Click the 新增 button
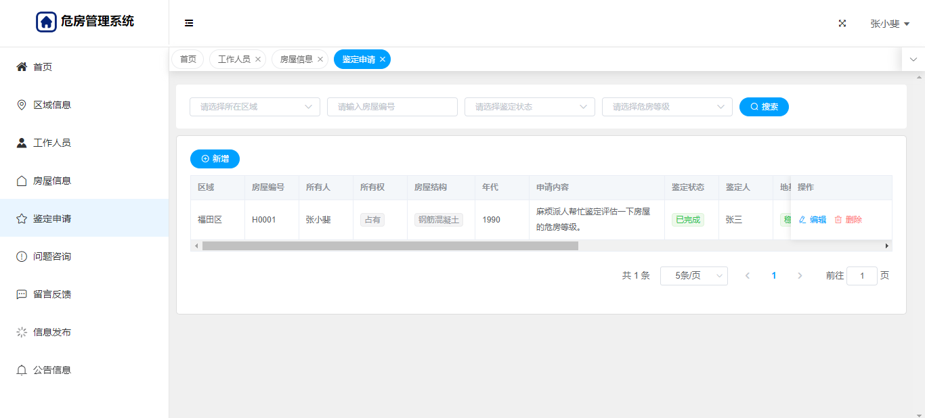 [x=215, y=158]
